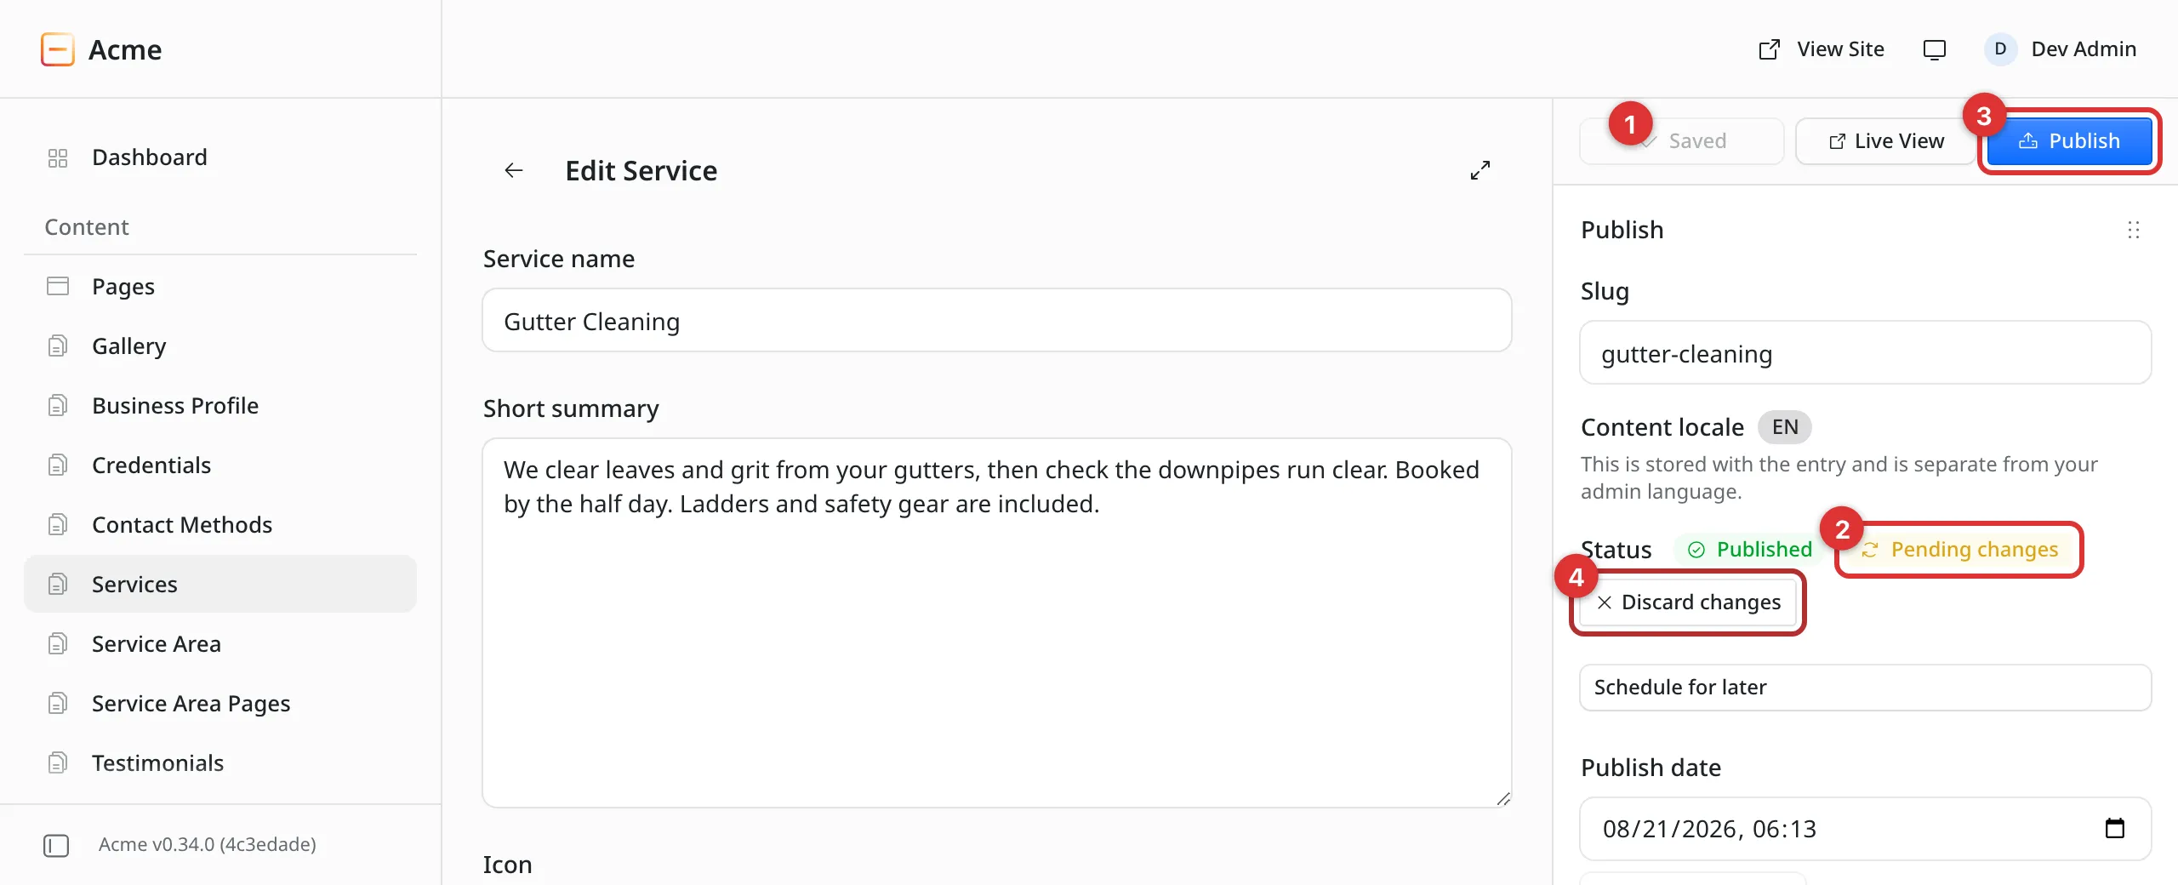Screen dimensions: 2178x885
Task: Click the drag handle dots on Publish panel
Action: (2133, 230)
